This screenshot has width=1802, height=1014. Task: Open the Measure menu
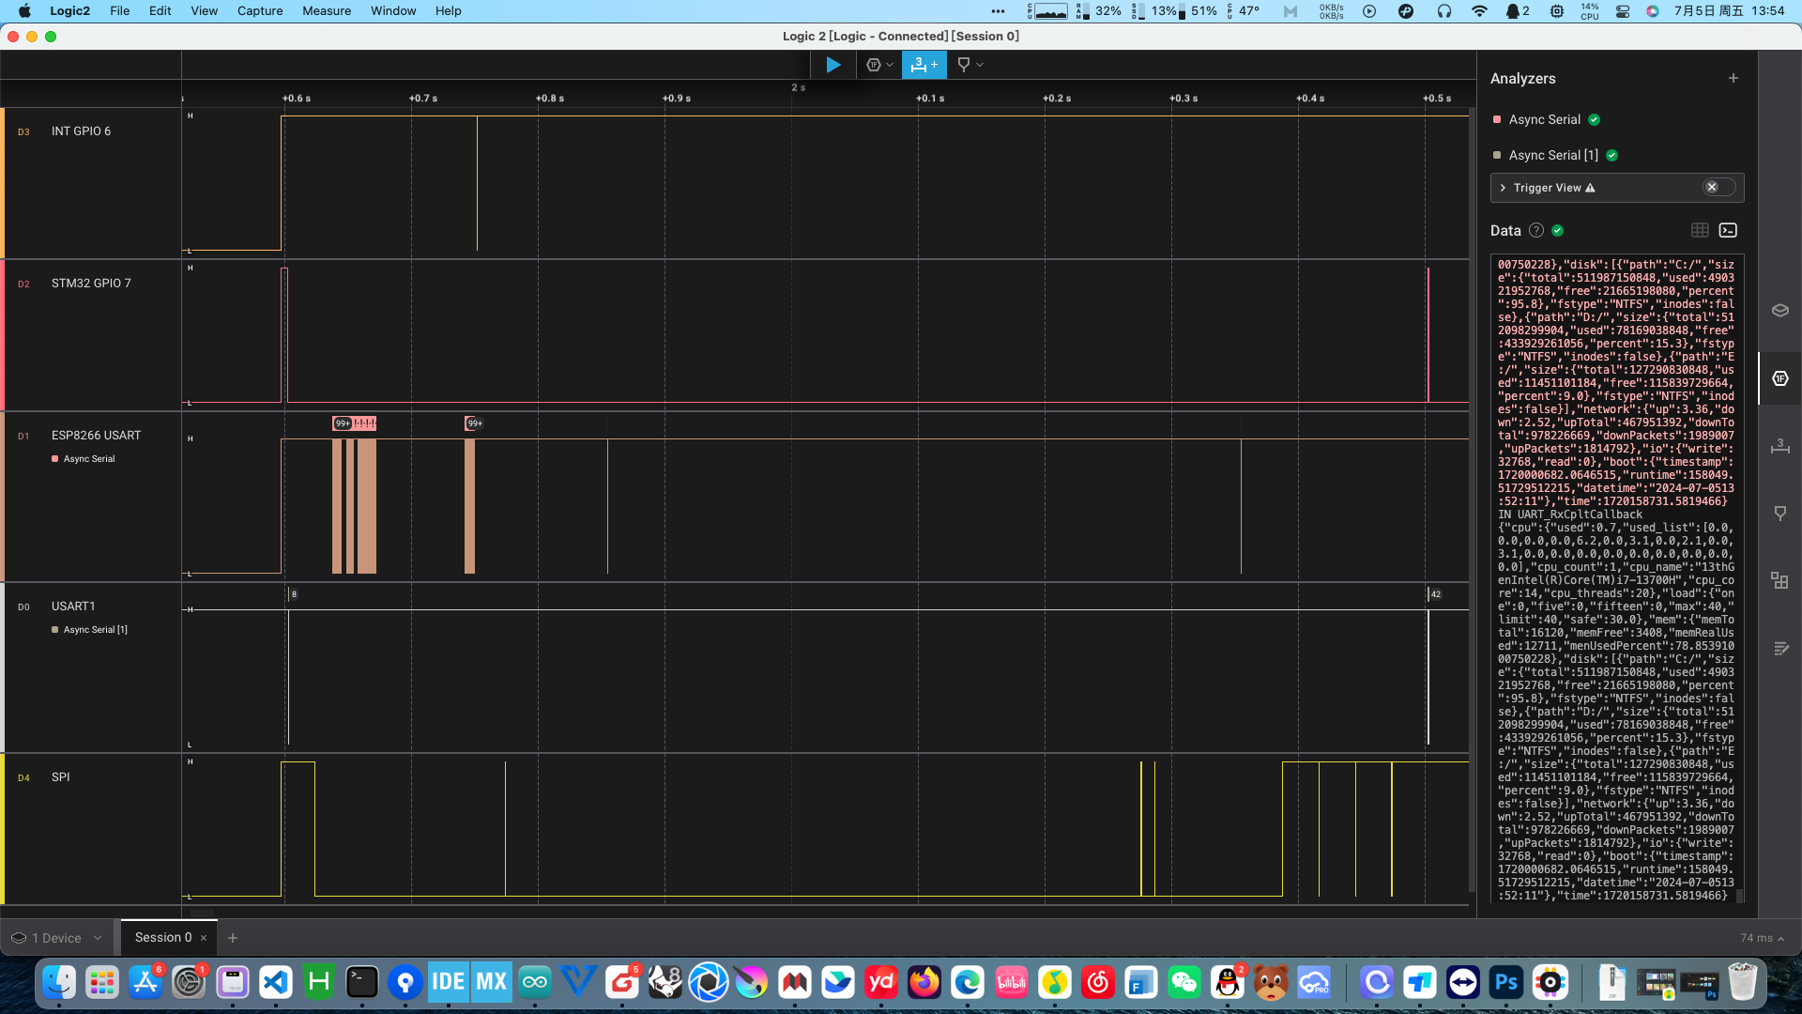[326, 11]
